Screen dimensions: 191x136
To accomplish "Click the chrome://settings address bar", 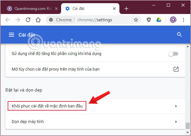I will click(x=93, y=20).
